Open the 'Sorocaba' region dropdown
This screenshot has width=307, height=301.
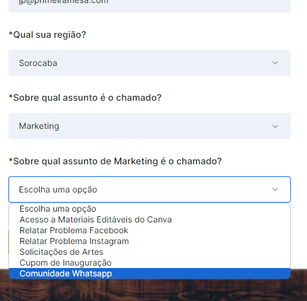point(150,63)
